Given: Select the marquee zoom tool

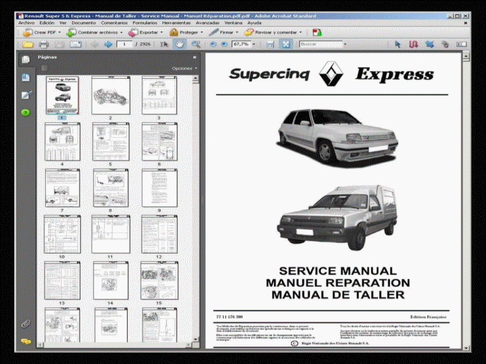Looking at the screenshot, I should [x=196, y=44].
